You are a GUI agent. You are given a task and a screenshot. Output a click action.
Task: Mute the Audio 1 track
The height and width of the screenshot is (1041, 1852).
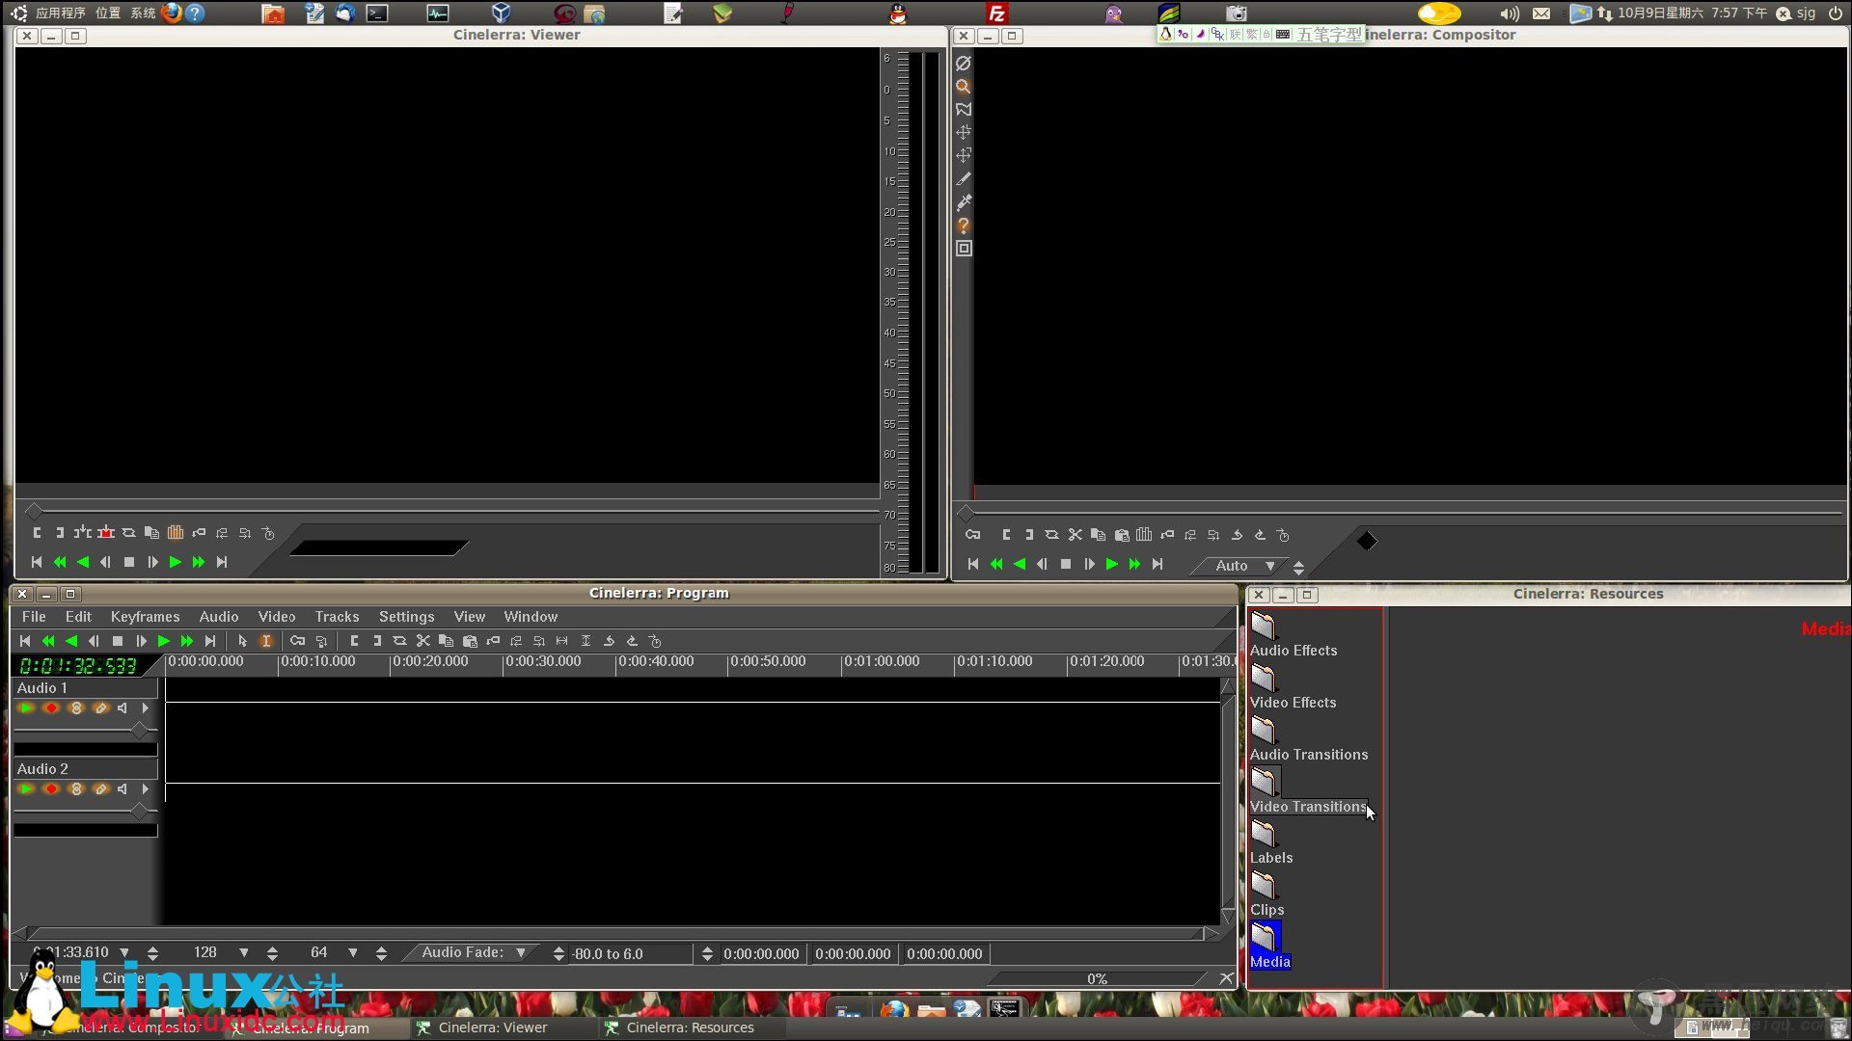coord(123,708)
